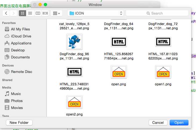The image size is (196, 130).
Task: Switch to column view
Action: 38,13
